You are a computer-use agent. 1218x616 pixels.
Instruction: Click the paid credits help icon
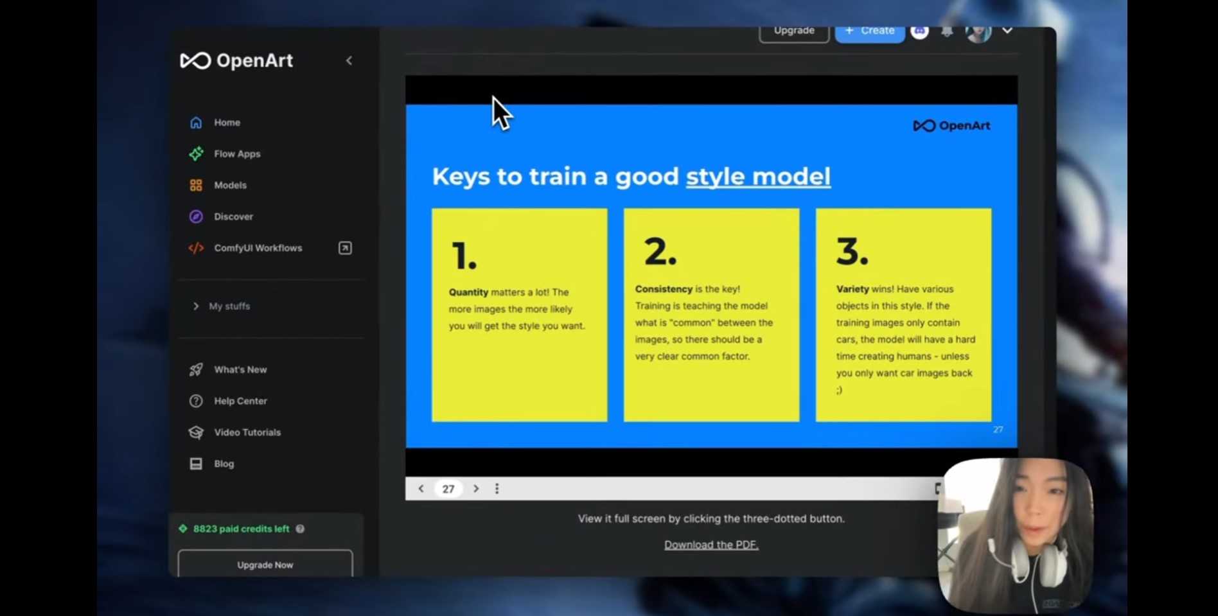coord(300,529)
